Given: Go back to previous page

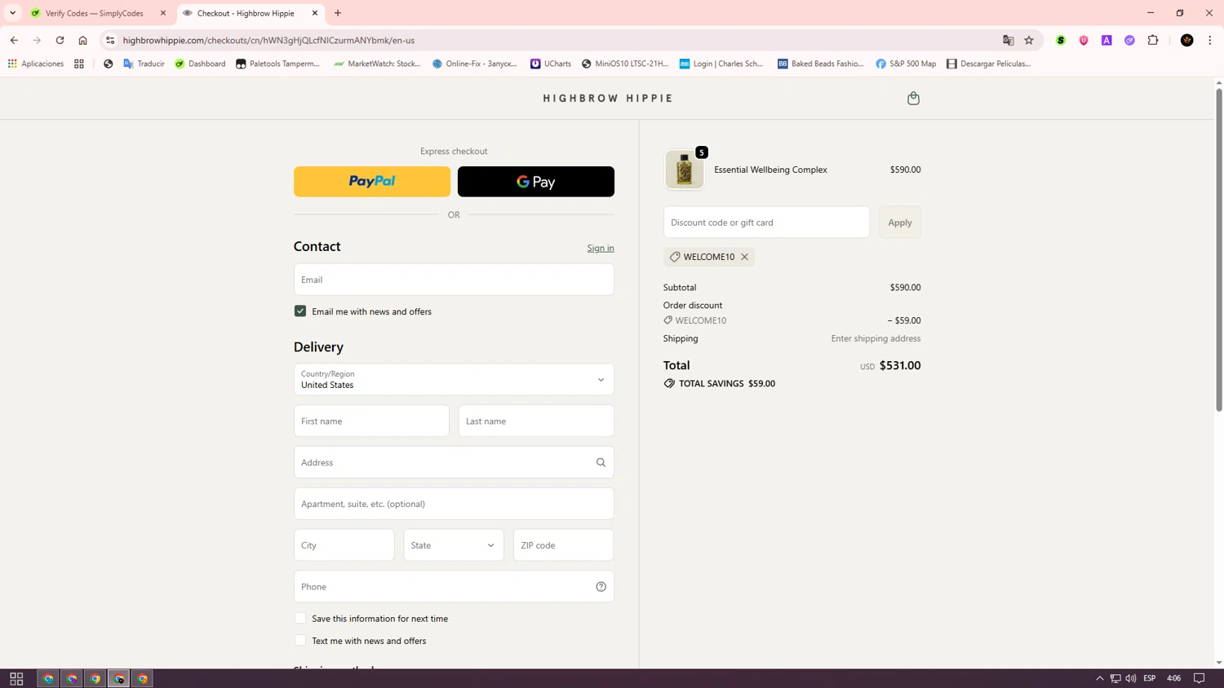Looking at the screenshot, I should [x=14, y=40].
